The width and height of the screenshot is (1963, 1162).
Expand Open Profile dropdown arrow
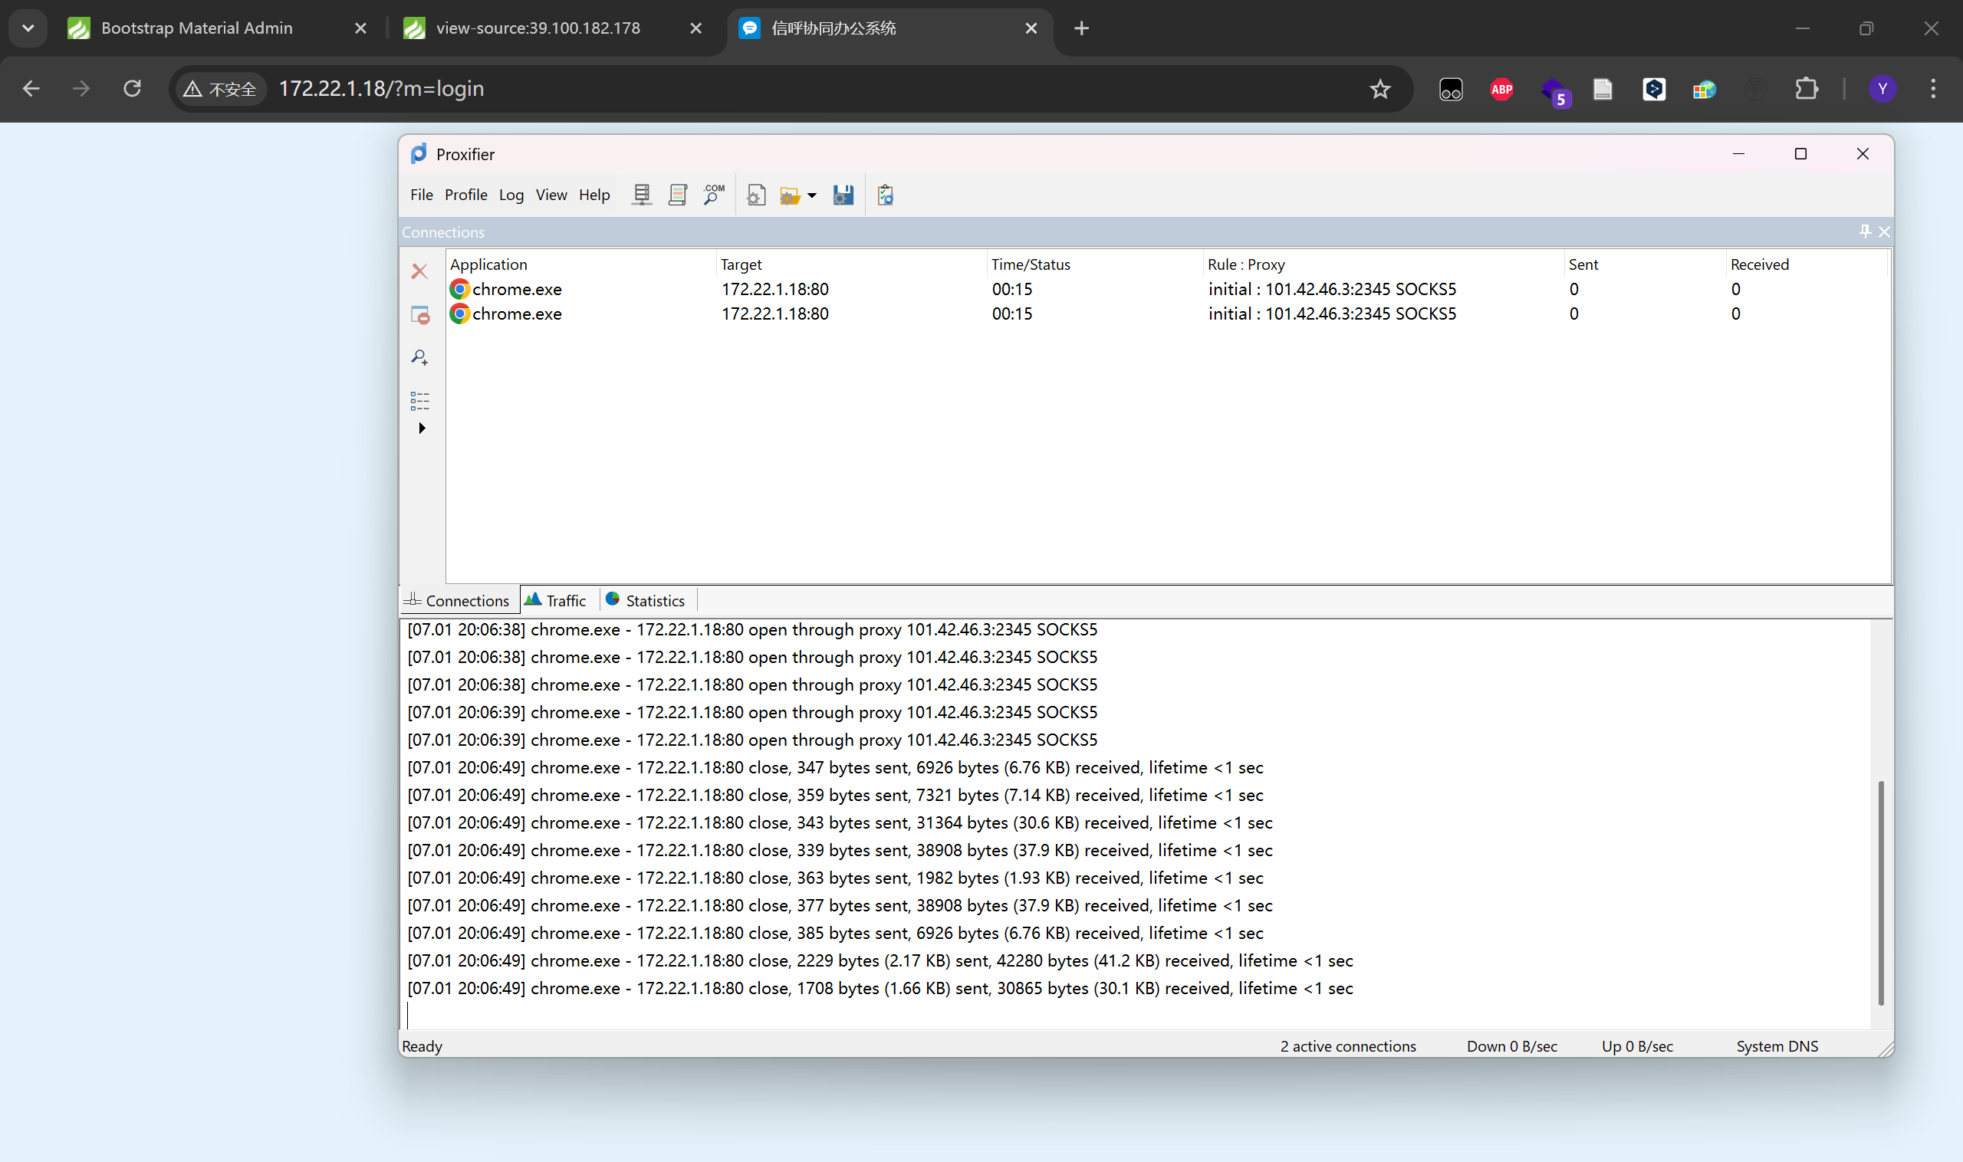coord(811,195)
